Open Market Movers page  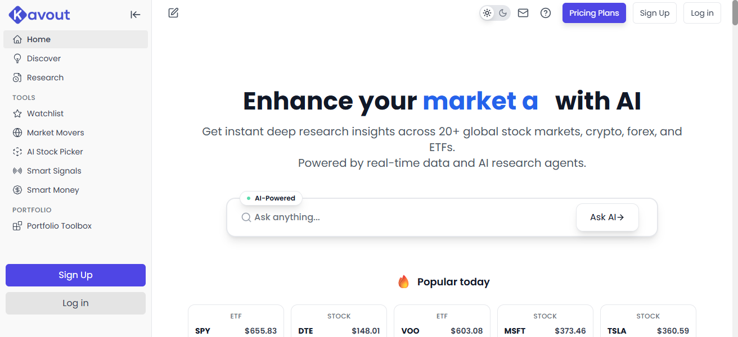click(55, 133)
